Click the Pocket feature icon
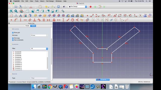161x90 pixels. pos(40,15)
